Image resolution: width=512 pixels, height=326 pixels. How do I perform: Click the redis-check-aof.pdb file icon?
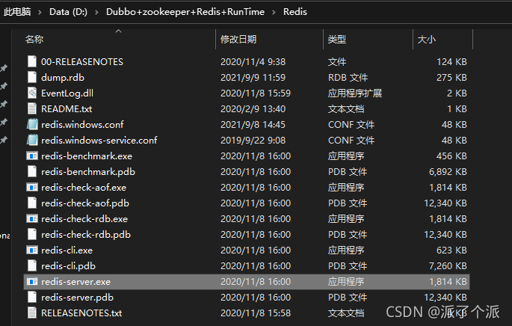(32, 203)
